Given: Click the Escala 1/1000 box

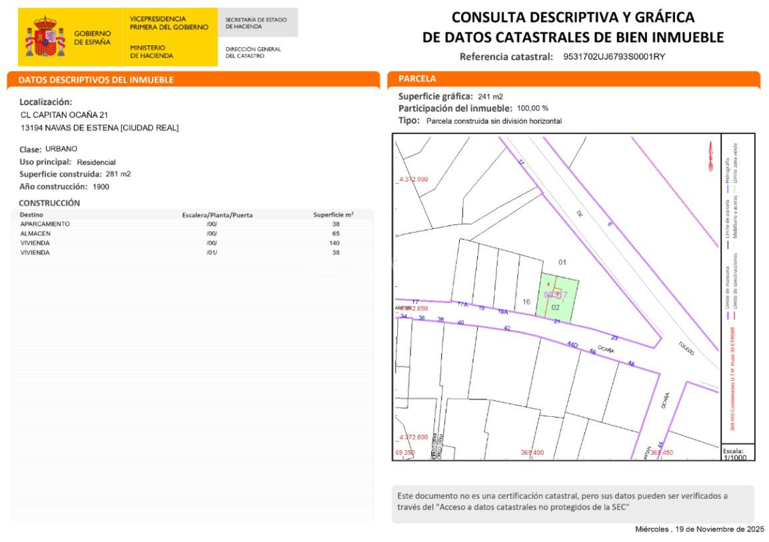Looking at the screenshot, I should pyautogui.click(x=737, y=453).
